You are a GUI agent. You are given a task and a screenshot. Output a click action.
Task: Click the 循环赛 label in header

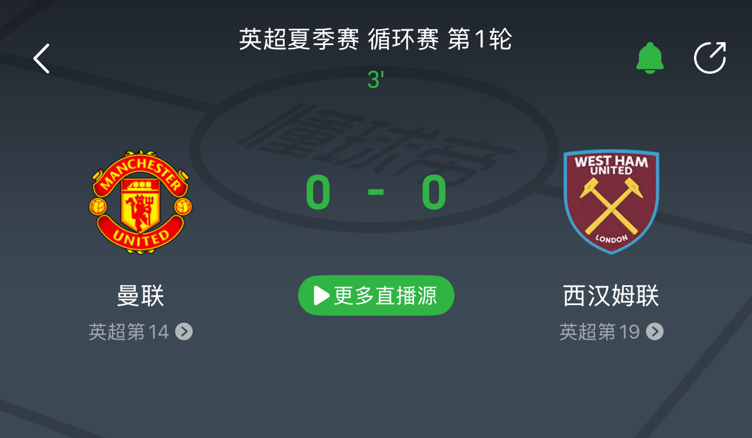pyautogui.click(x=404, y=40)
